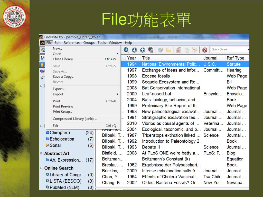Click the EndNote icon left of File menu
The width and height of the screenshot is (263, 197).
pyautogui.click(x=42, y=43)
